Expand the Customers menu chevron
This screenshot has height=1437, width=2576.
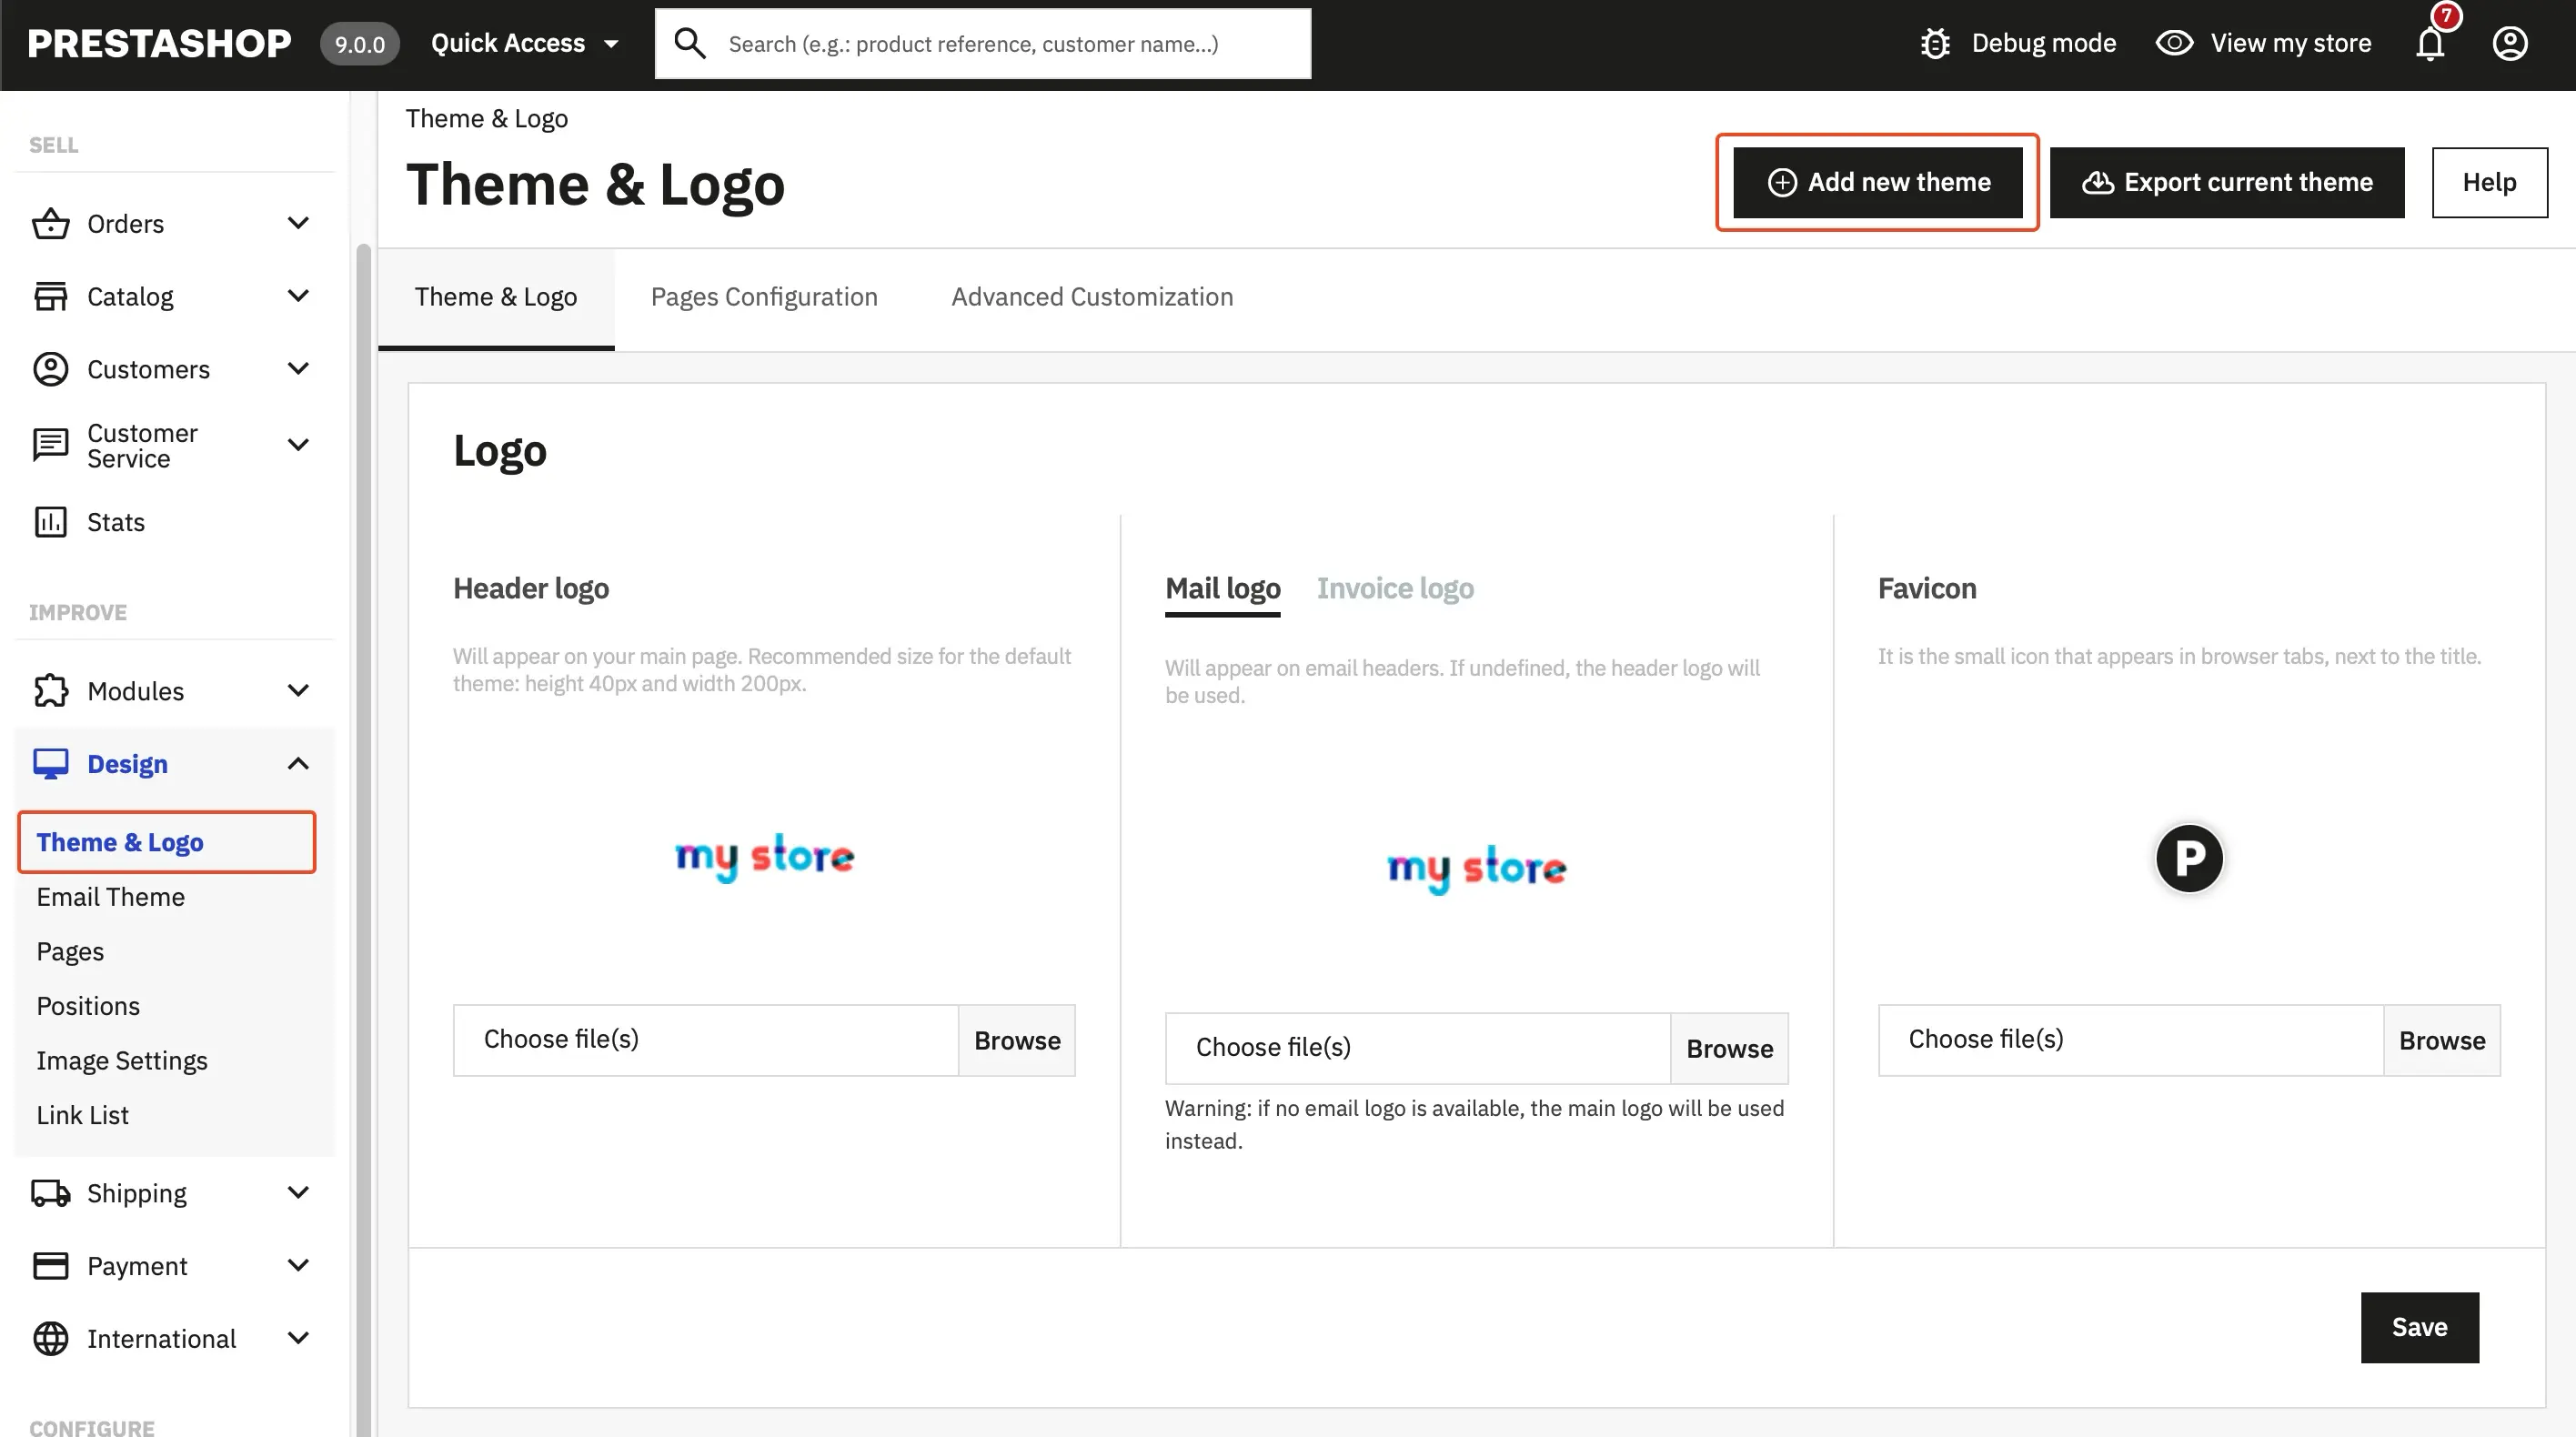pyautogui.click(x=298, y=368)
